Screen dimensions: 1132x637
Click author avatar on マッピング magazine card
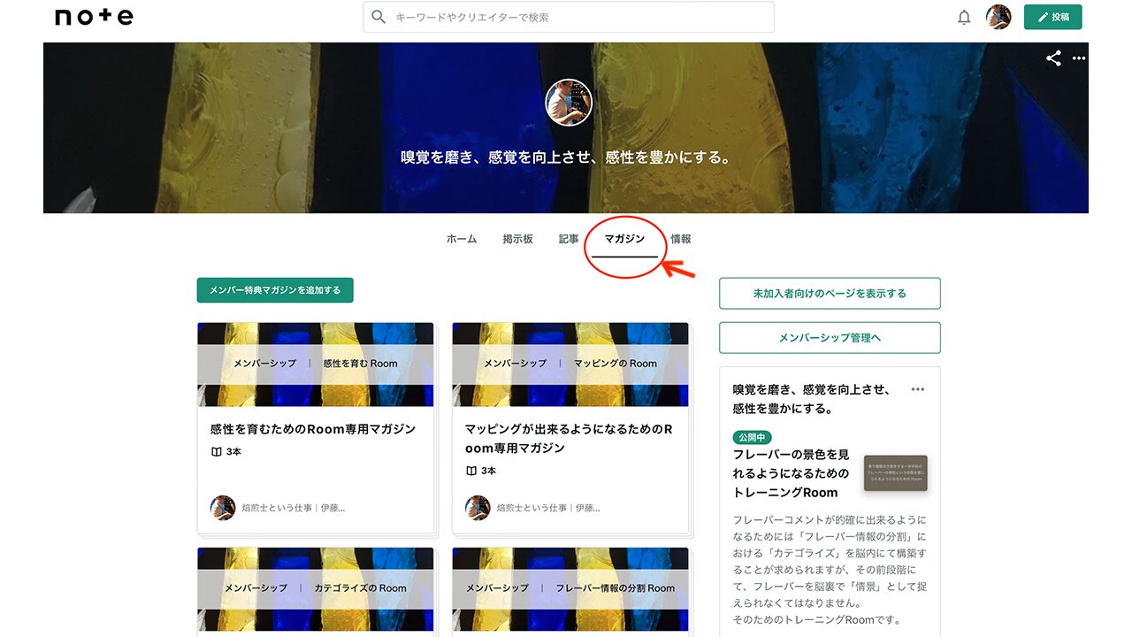click(x=478, y=508)
